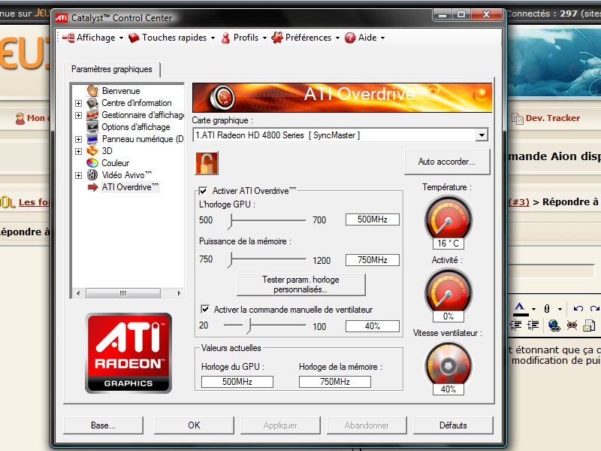Expand Vidéo Avivo tree node
Image resolution: width=601 pixels, height=451 pixels.
coord(79,175)
